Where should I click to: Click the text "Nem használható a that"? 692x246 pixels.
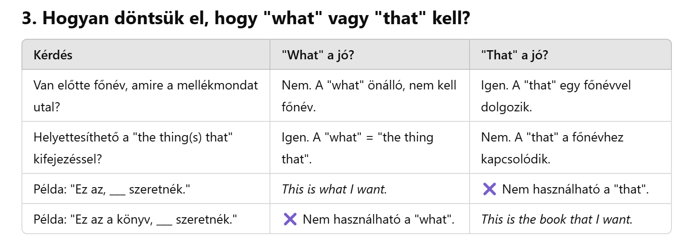(x=576, y=189)
